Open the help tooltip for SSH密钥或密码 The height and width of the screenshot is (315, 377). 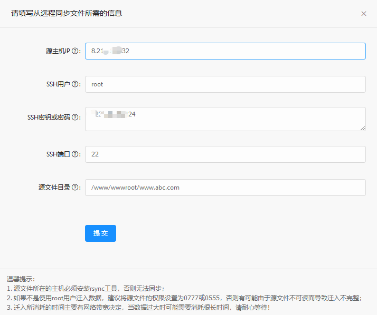click(x=75, y=117)
